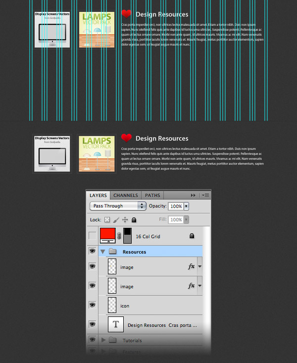
Task: Select the icon layer thumbnail
Action: pos(112,305)
